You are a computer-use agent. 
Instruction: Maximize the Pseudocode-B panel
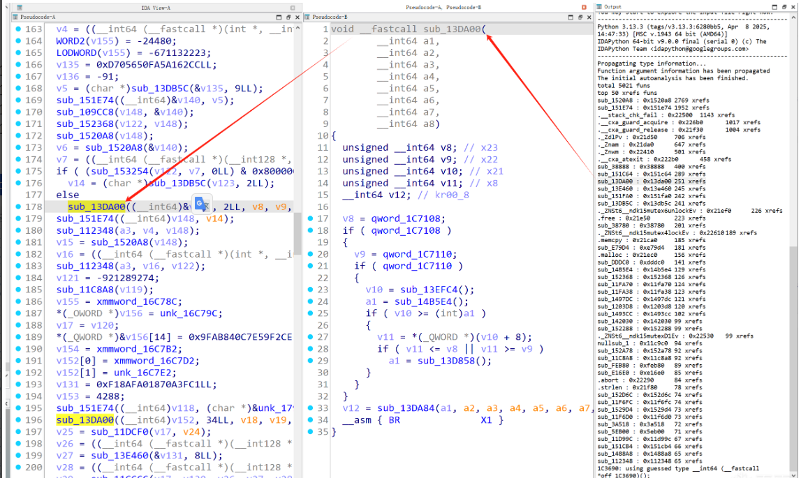[571, 17]
